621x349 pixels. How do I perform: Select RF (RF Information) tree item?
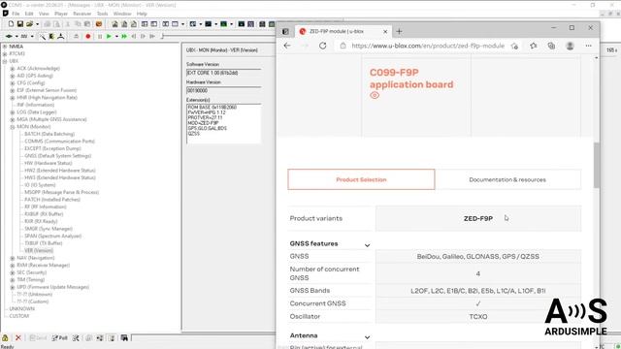click(46, 206)
